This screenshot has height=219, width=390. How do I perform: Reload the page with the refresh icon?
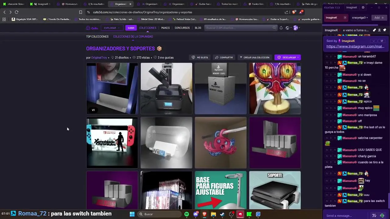[16, 12]
